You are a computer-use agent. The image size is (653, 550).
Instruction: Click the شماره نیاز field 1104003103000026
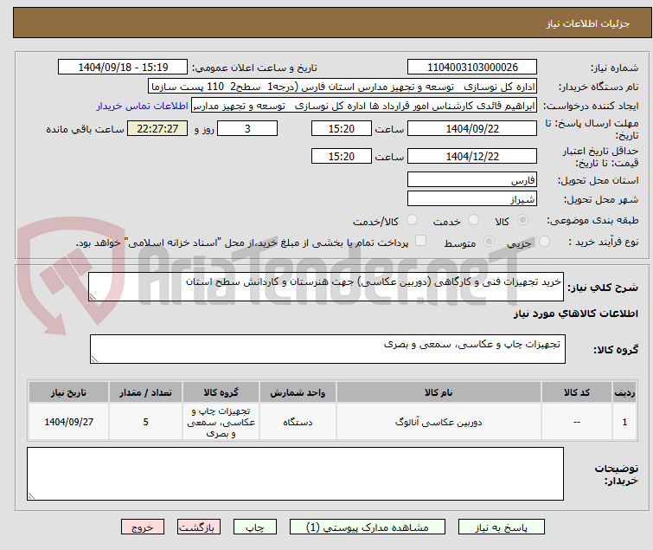[472, 68]
